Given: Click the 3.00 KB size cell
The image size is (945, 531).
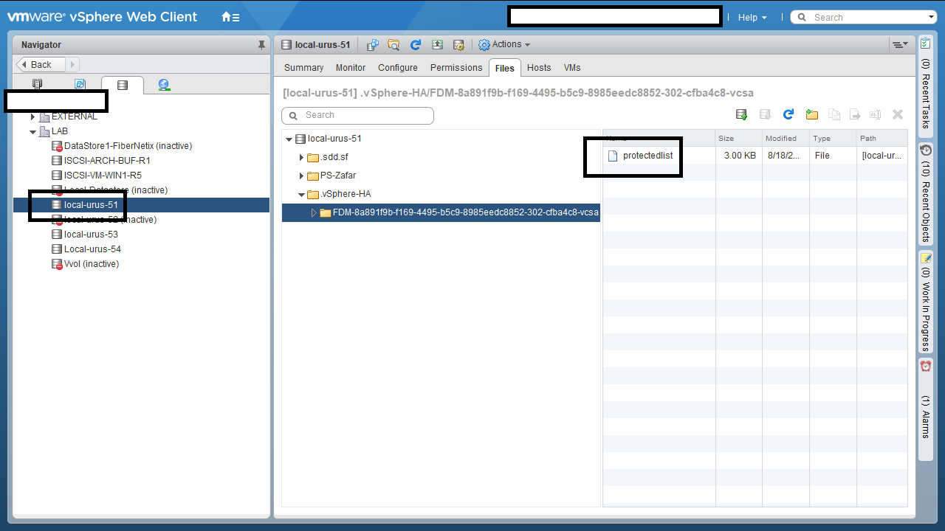Looking at the screenshot, I should click(x=739, y=156).
